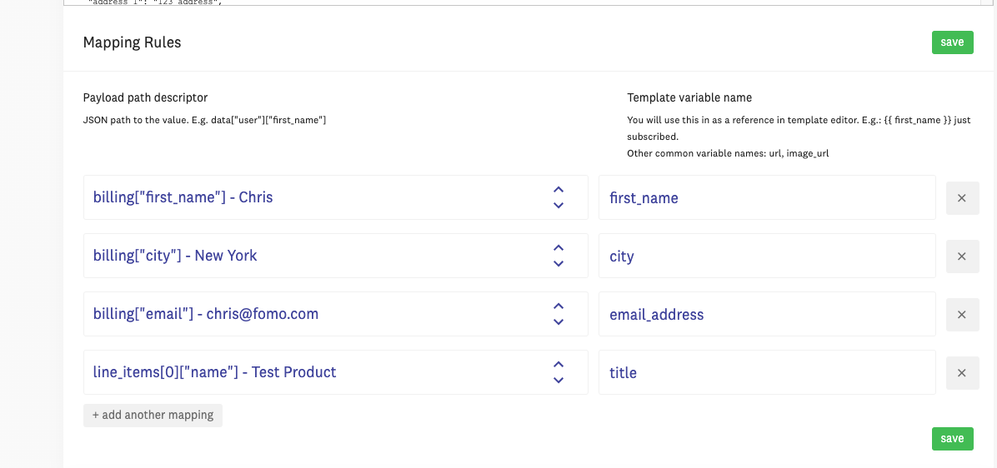Click the bottom save button
The width and height of the screenshot is (997, 468).
[x=953, y=439]
